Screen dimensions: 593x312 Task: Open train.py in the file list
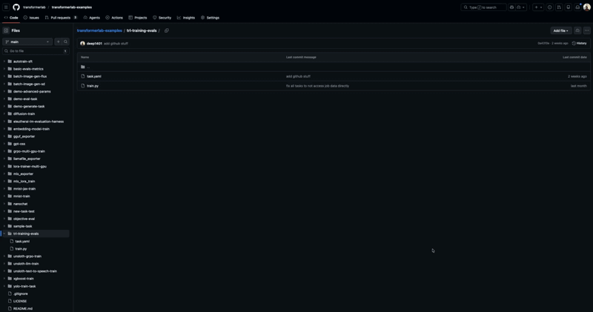[93, 86]
